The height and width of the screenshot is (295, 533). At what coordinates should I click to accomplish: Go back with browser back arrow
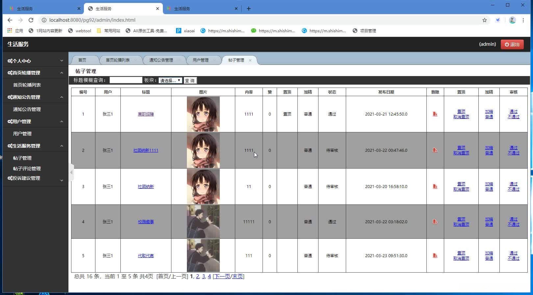(10, 20)
